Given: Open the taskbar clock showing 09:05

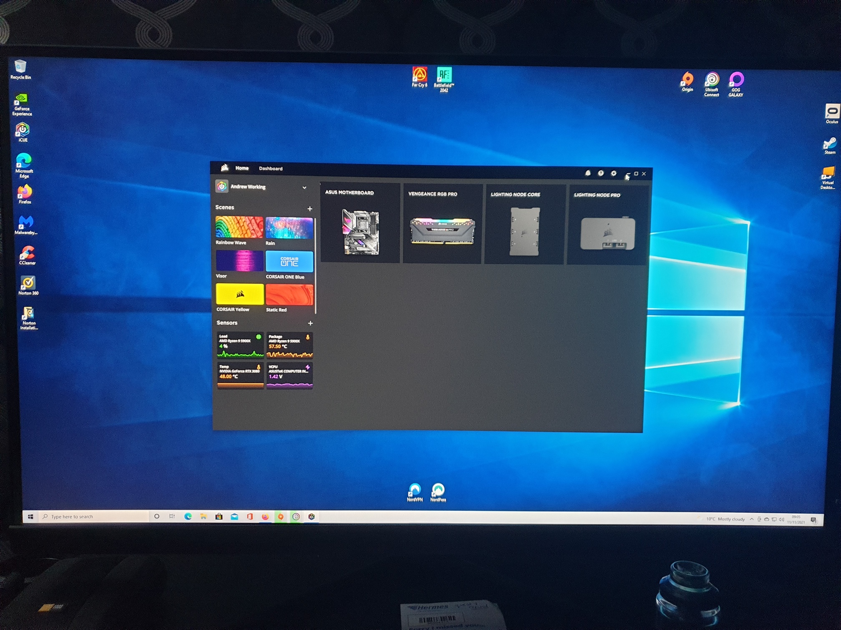Looking at the screenshot, I should 796,520.
